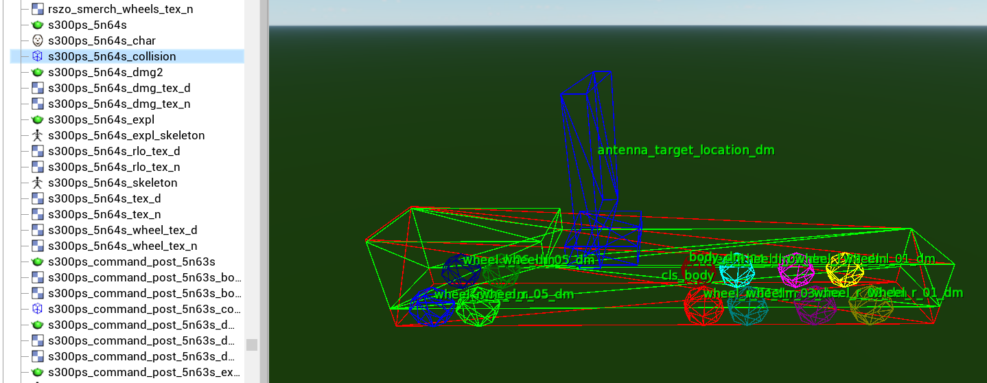Pick the s300ps_5n64s_dmg_tex_n list item
Screen dimensions: 987x383
tap(119, 104)
